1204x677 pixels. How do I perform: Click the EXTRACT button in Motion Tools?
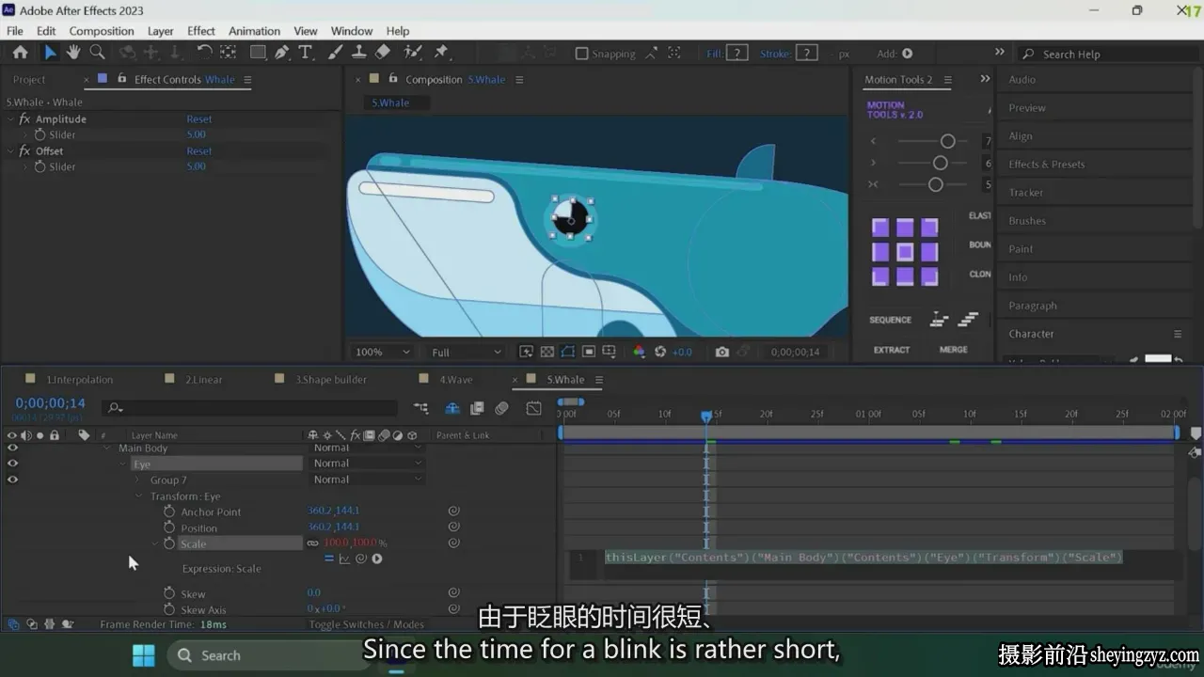(x=892, y=350)
